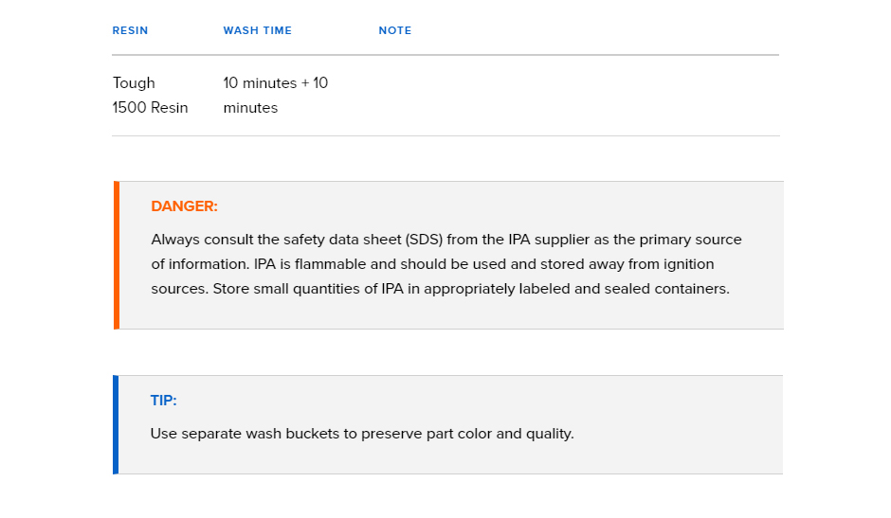Click the words 'primary source' in danger note
The width and height of the screenshot is (891, 518).
pos(690,240)
